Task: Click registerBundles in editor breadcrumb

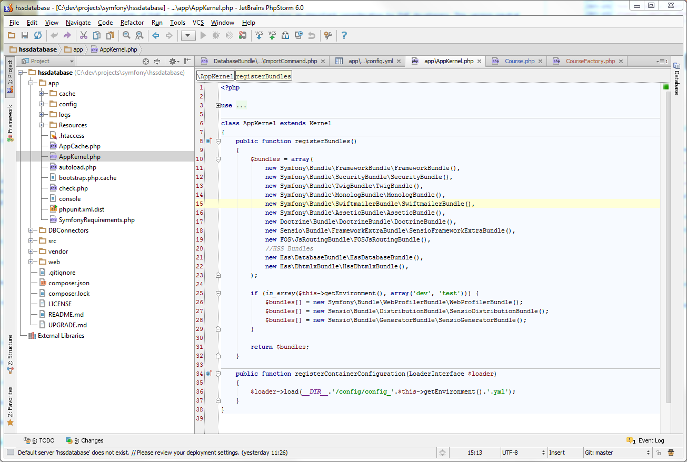Action: (263, 76)
